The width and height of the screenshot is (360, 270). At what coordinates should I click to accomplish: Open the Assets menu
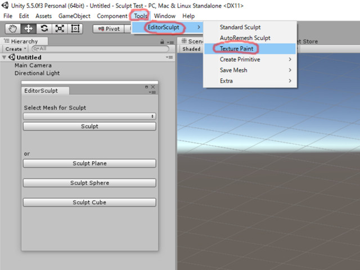pyautogui.click(x=44, y=16)
